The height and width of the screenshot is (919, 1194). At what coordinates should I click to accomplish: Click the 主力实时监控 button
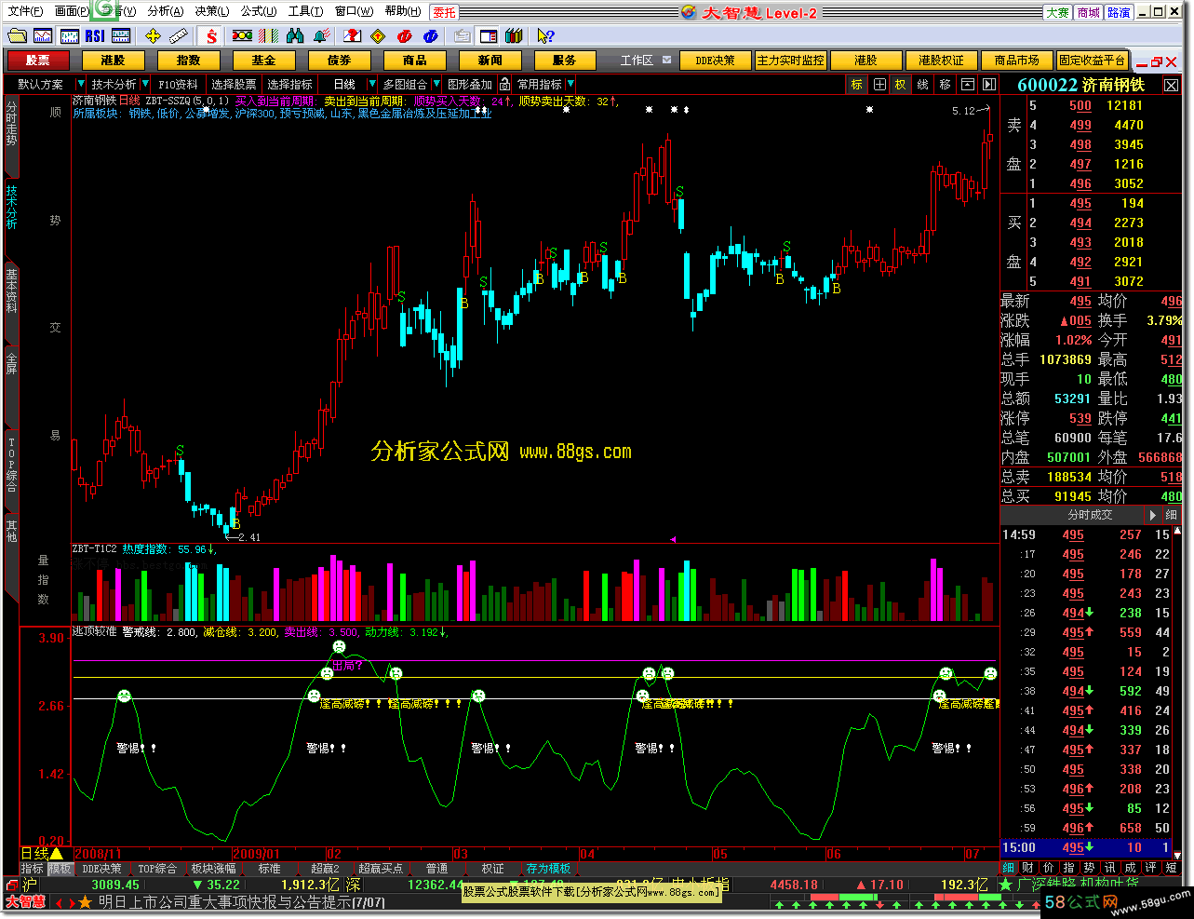click(791, 61)
